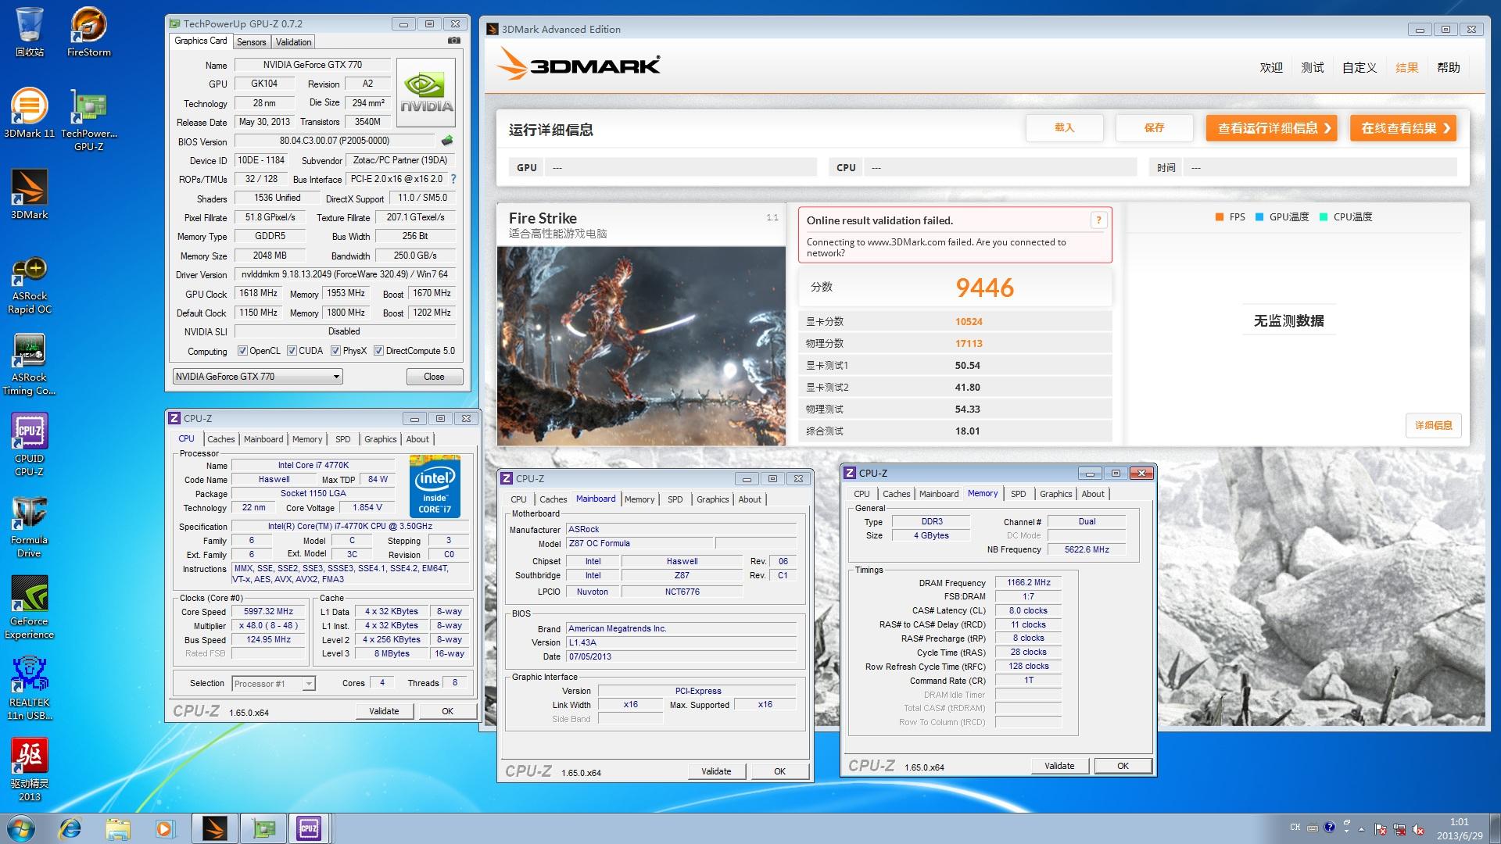Click the green CPU温度 legend swatch
Screen dimensions: 1501x844
tap(1323, 217)
